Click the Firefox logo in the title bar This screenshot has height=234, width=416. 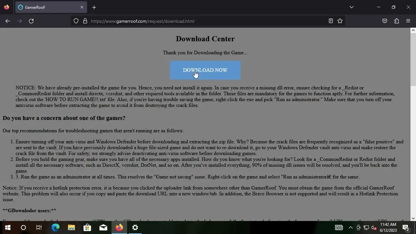[6, 7]
